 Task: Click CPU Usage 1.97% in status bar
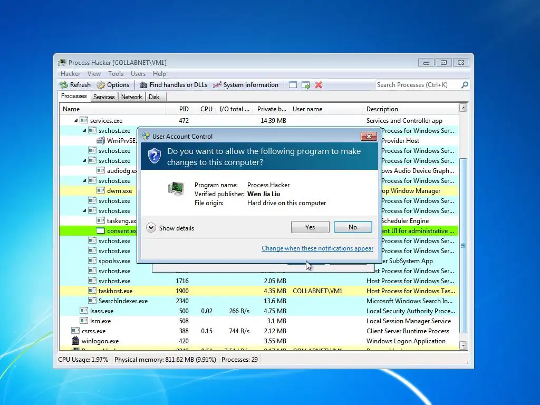pyautogui.click(x=83, y=360)
